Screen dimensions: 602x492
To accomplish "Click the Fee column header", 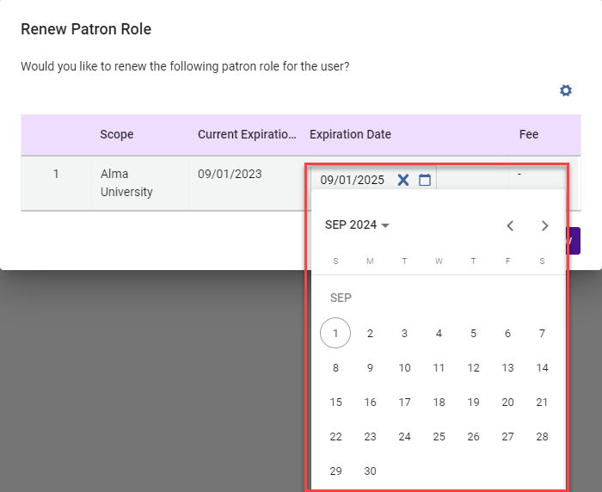I will tap(529, 134).
